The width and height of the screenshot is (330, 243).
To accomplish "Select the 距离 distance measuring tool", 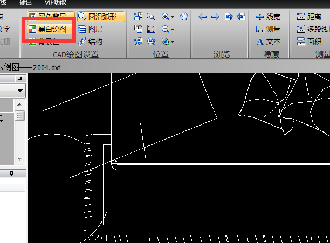I will point(309,17).
